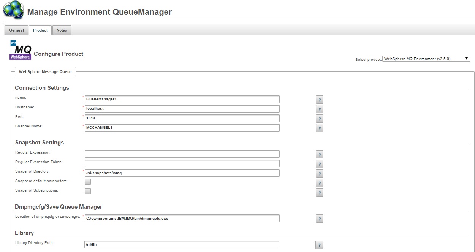
Task: Click the Hostname input containing localhost
Action: (x=182, y=109)
